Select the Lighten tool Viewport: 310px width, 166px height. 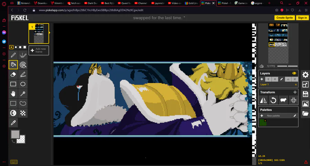[13, 113]
